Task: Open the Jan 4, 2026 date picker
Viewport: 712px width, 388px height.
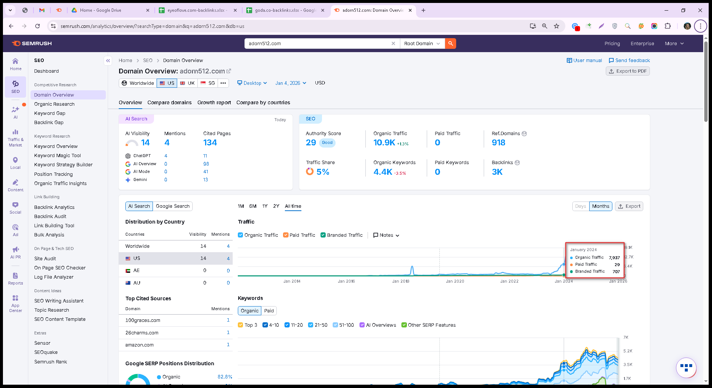Action: (x=291, y=83)
